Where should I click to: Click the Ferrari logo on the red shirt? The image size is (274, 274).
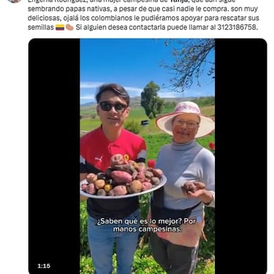(126, 157)
